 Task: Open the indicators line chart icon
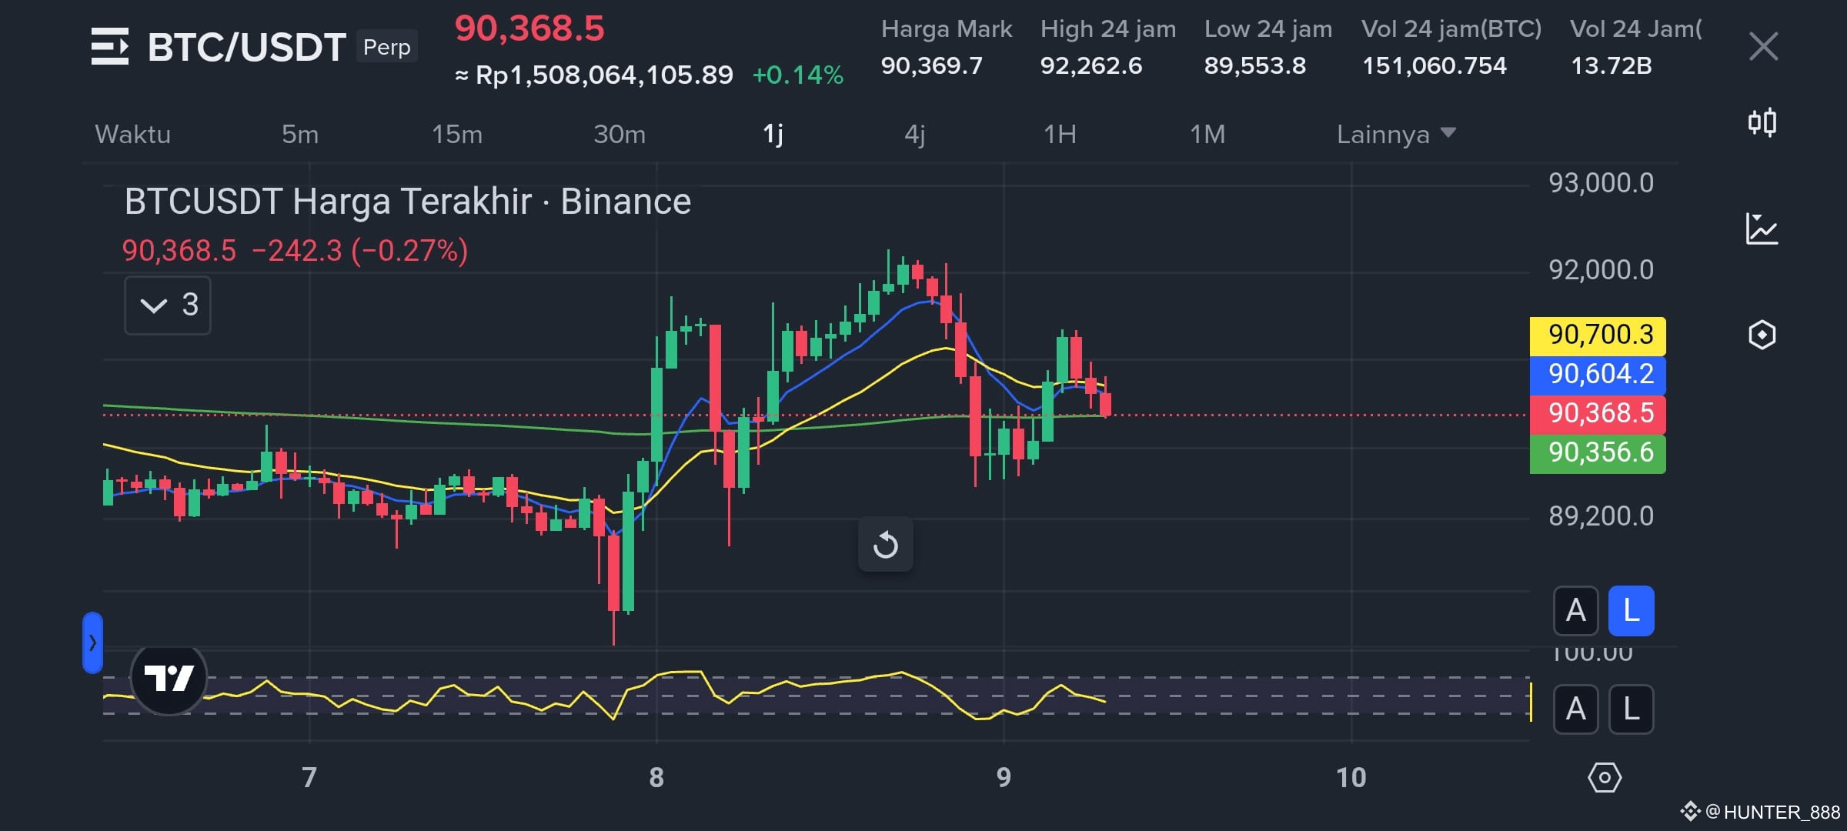tap(1762, 229)
